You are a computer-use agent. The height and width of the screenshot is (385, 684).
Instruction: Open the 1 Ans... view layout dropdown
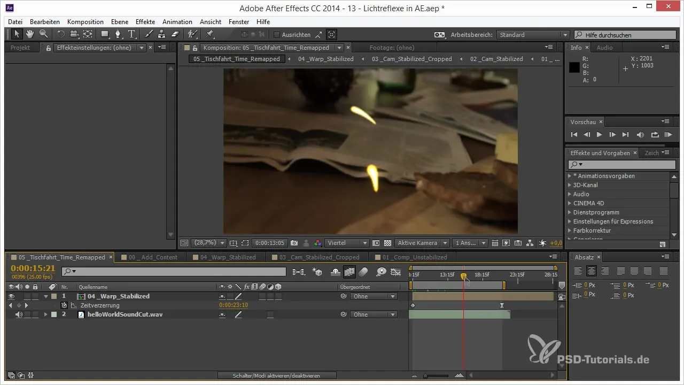pyautogui.click(x=470, y=243)
